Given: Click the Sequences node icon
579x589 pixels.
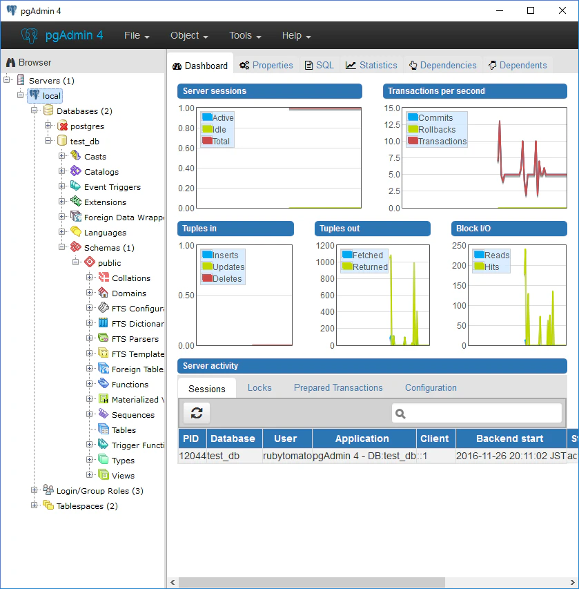Looking at the screenshot, I should [x=104, y=414].
